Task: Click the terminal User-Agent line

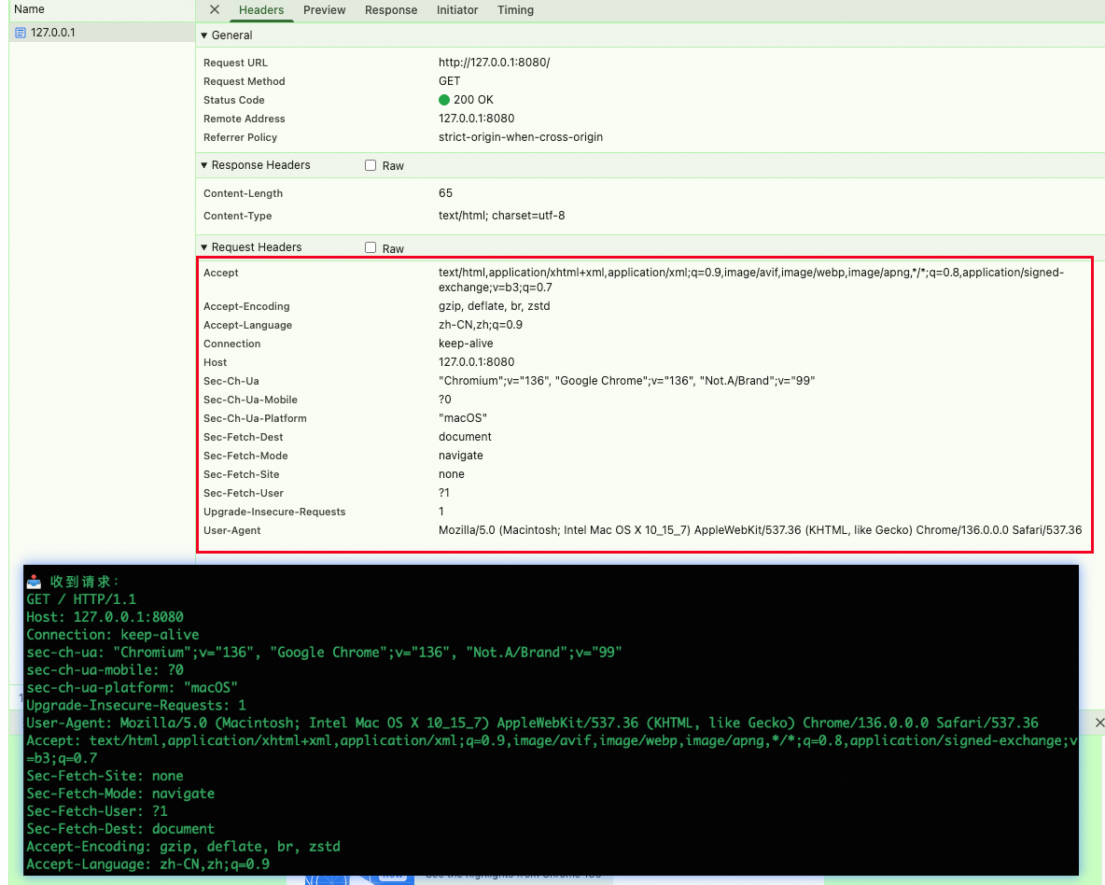Action: point(532,723)
